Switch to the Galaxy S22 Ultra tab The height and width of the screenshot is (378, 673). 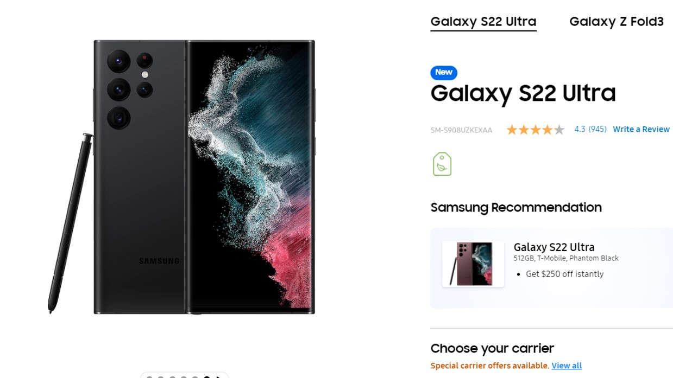[483, 22]
